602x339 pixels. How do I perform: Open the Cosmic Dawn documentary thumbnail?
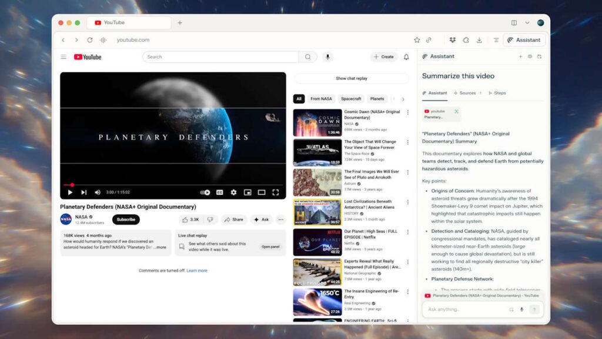[x=317, y=122]
